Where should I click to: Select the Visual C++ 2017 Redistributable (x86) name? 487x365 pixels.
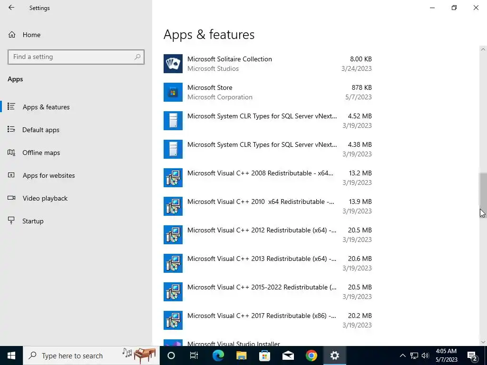pyautogui.click(x=262, y=316)
